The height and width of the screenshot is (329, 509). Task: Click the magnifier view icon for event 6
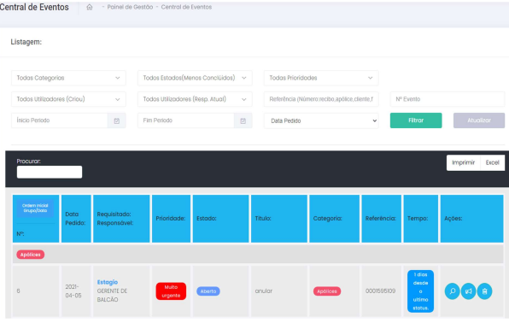[452, 291]
